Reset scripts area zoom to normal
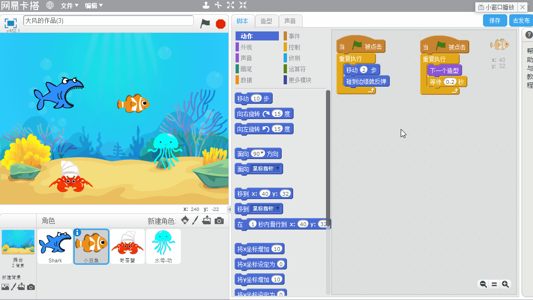Viewport: 533px width, 300px height. tap(494, 284)
